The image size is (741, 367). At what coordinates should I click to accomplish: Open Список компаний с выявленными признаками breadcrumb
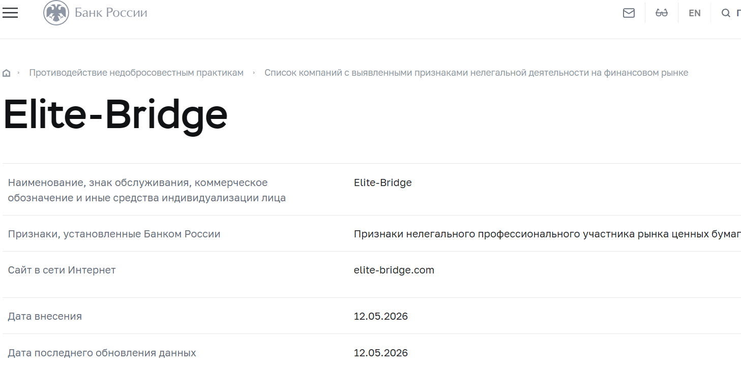point(476,73)
